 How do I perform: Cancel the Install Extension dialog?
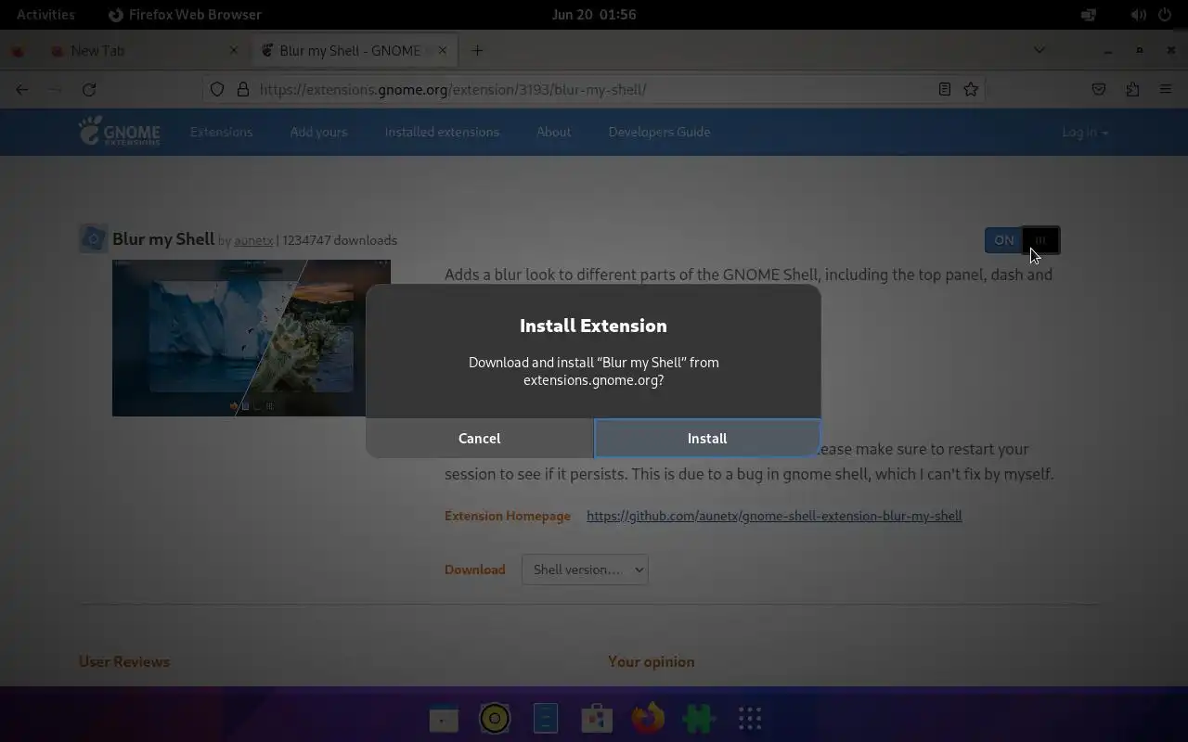coord(479,438)
